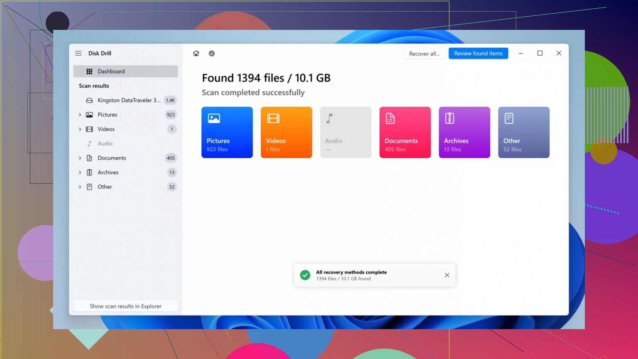Click the scan status checkmark icon
This screenshot has width=638, height=359.
click(211, 54)
